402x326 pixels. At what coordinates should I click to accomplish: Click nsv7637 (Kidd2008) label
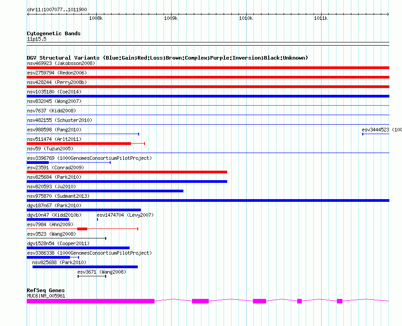pos(51,111)
